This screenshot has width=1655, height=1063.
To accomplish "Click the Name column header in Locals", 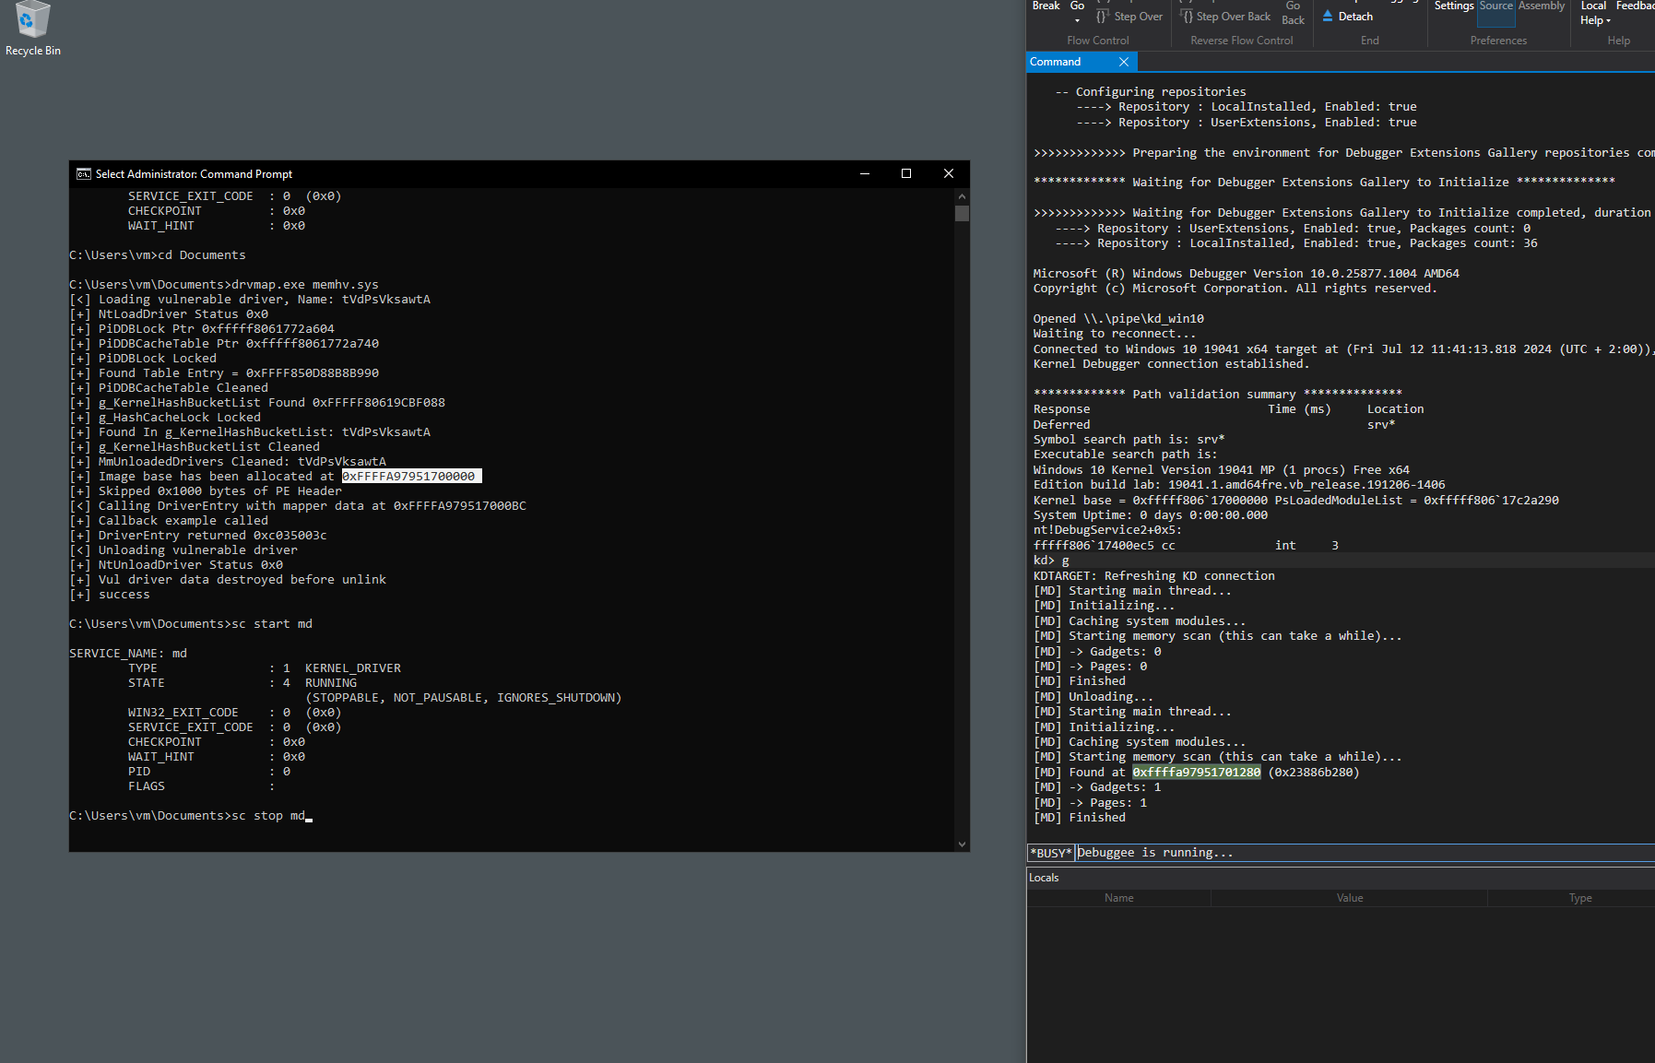I will (1118, 898).
